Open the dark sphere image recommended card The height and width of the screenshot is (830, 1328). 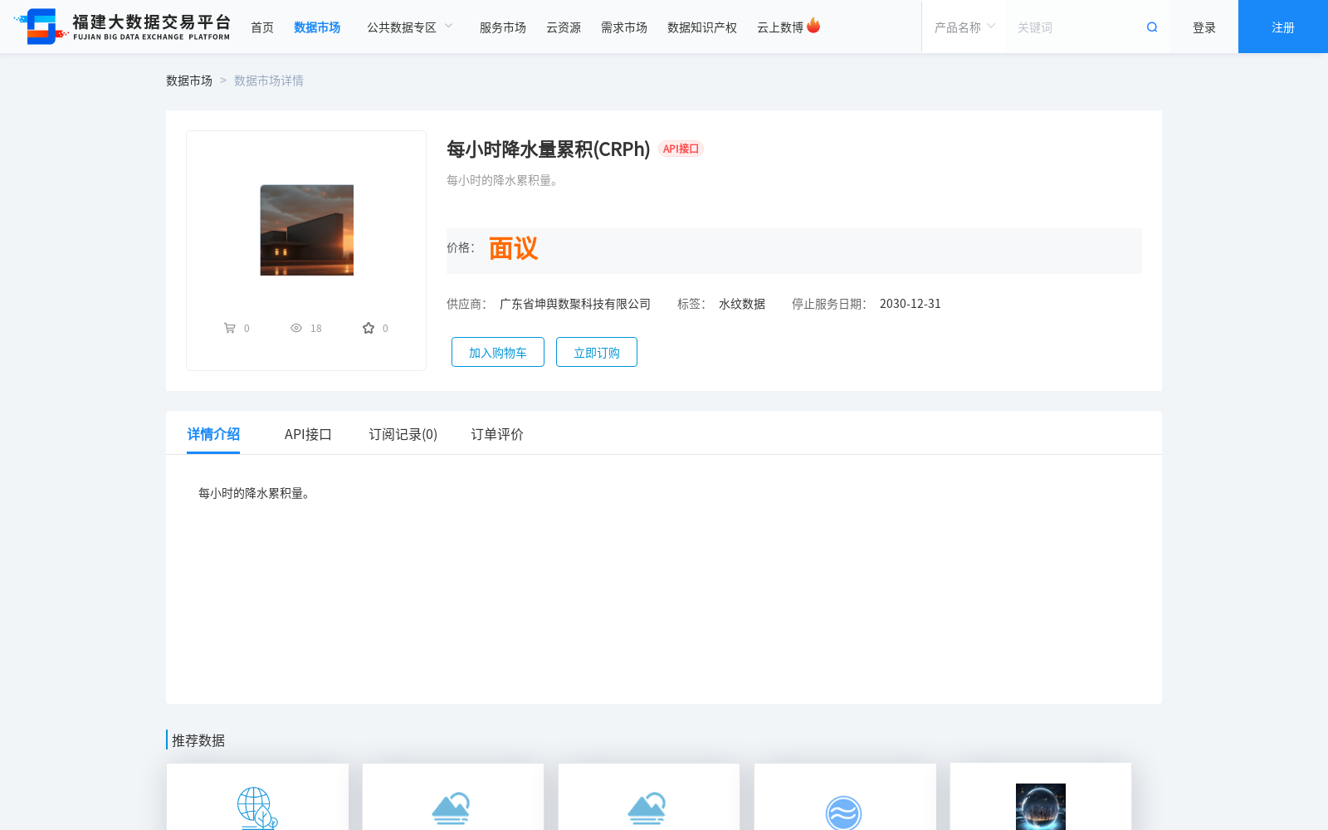tap(1041, 797)
